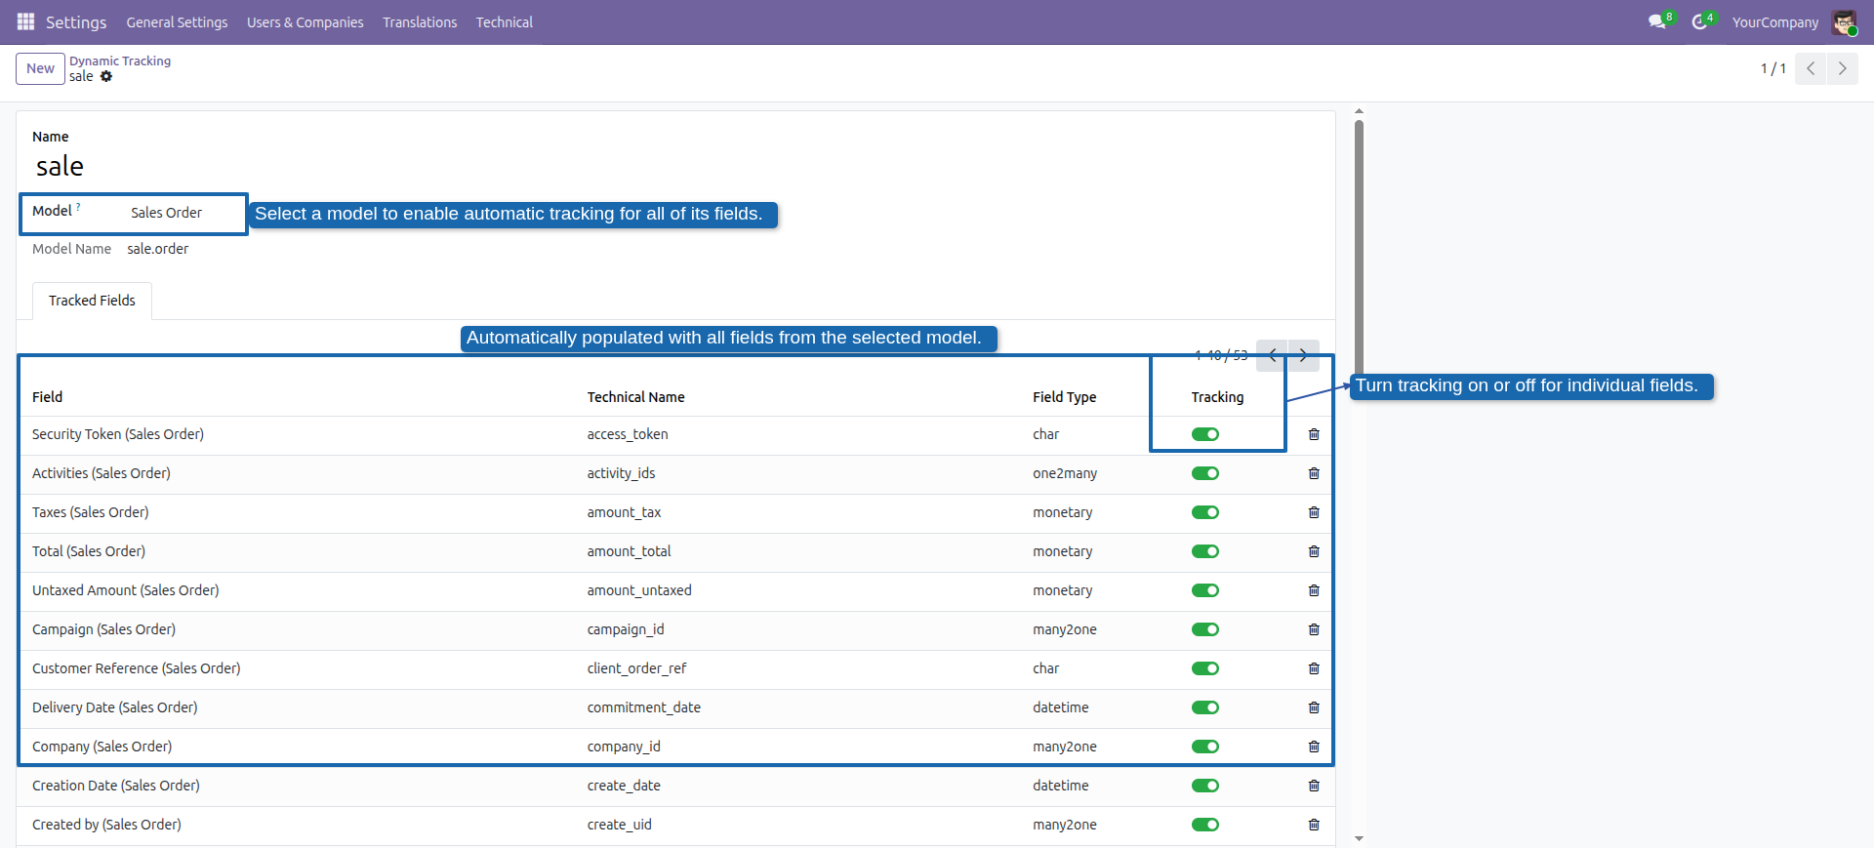
Task: Delete the campaign_id row with trash icon
Action: (1314, 629)
